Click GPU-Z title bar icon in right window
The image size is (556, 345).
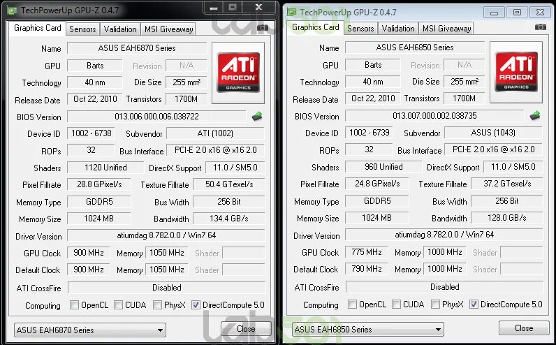pos(291,12)
